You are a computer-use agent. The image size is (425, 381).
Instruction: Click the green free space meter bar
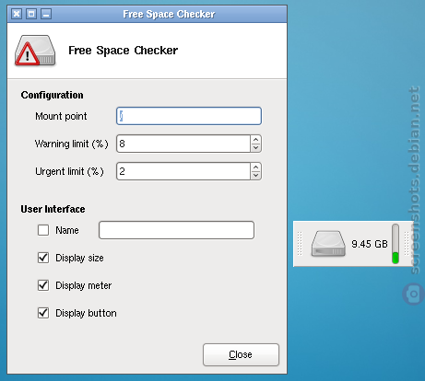click(x=395, y=244)
